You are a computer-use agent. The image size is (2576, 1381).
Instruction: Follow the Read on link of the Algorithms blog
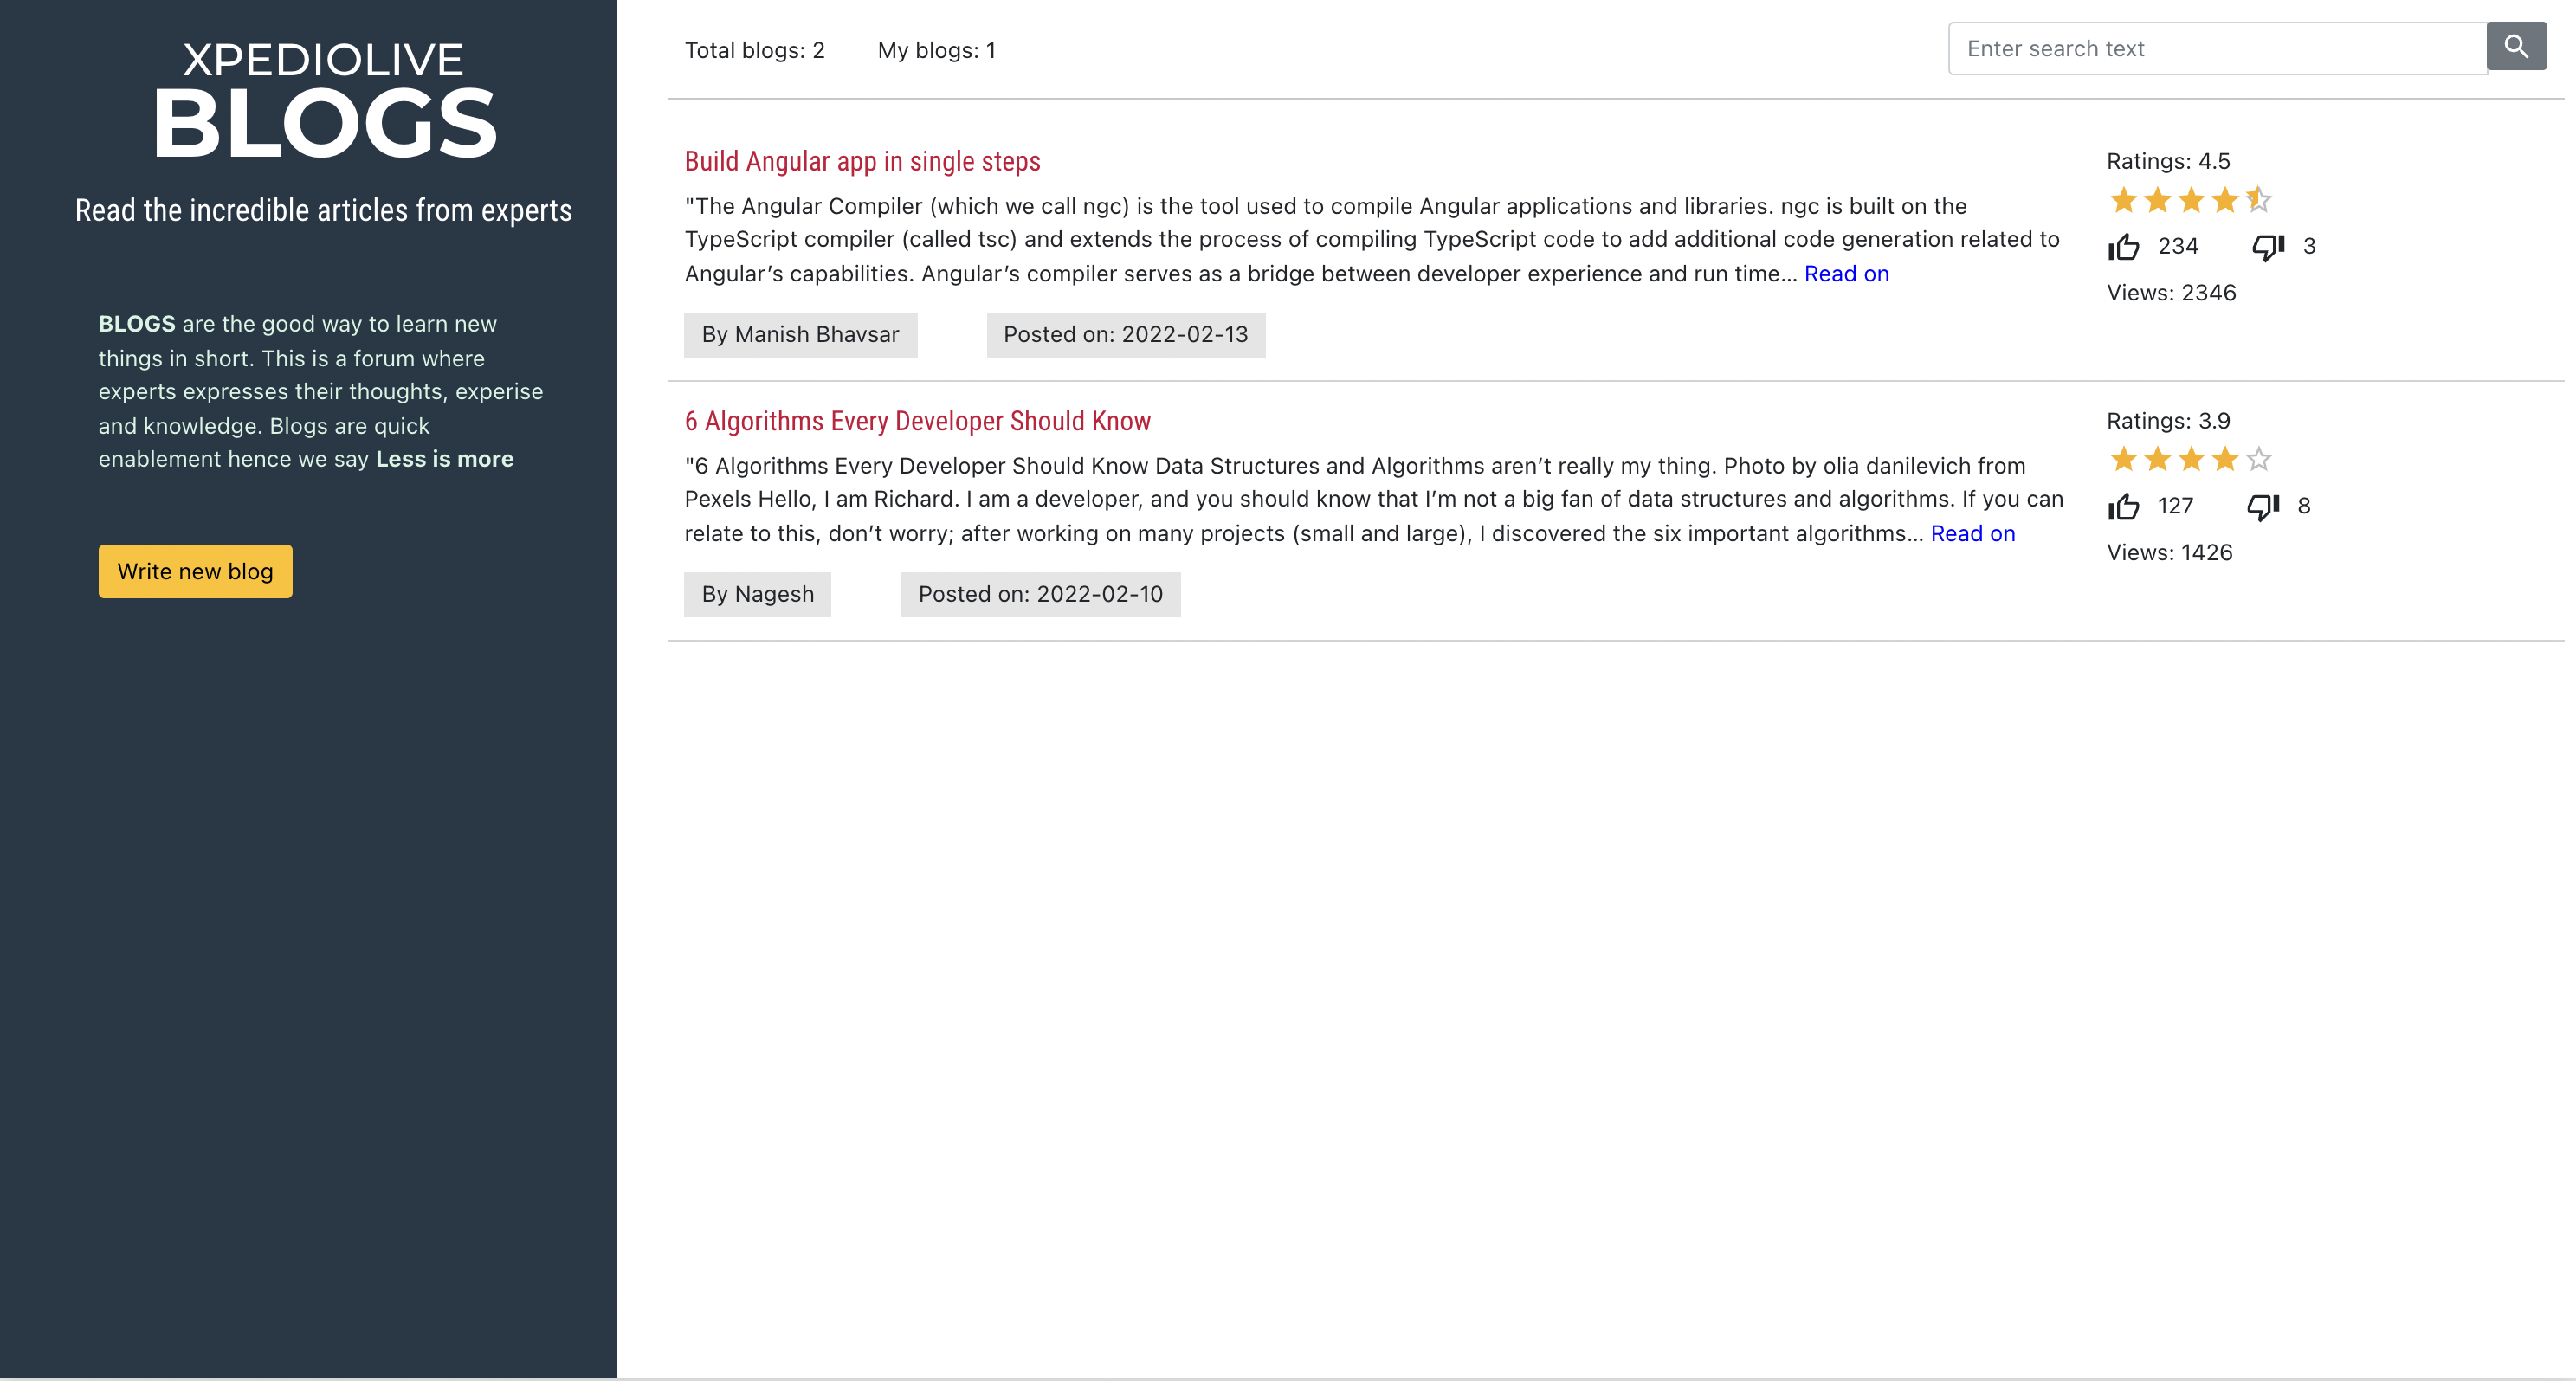(1972, 534)
